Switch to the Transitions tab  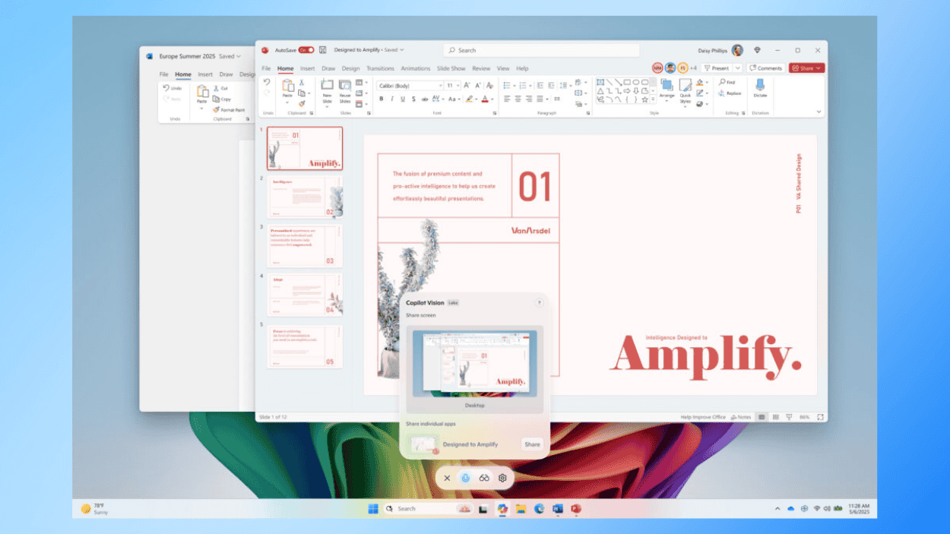[x=380, y=68]
